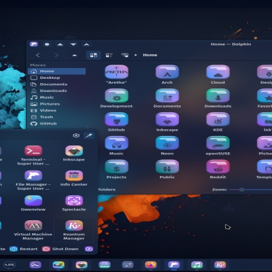Select the Public folder icon

[167, 167]
